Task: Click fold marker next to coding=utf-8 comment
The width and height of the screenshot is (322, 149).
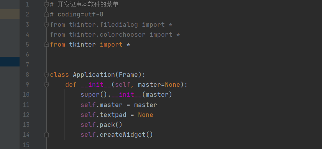Action: pos(47,15)
